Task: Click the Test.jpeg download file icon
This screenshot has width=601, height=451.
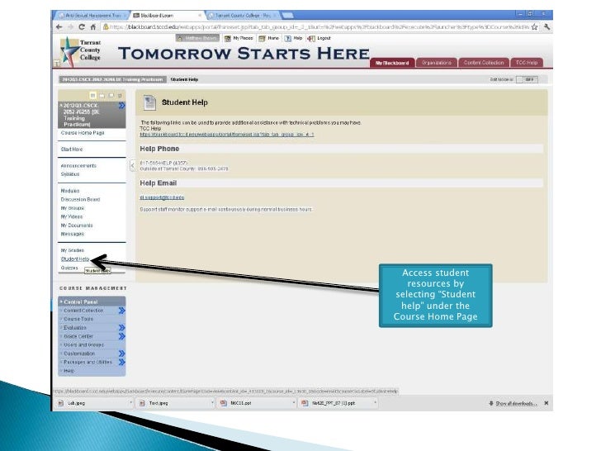Action: tap(142, 403)
